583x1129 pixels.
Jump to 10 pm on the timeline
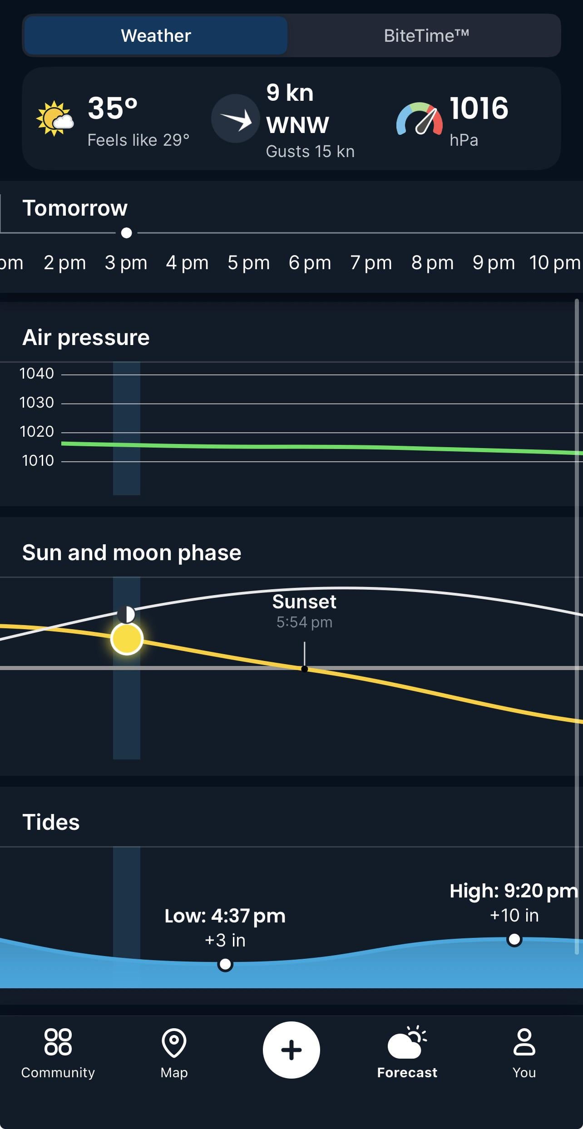tap(554, 263)
